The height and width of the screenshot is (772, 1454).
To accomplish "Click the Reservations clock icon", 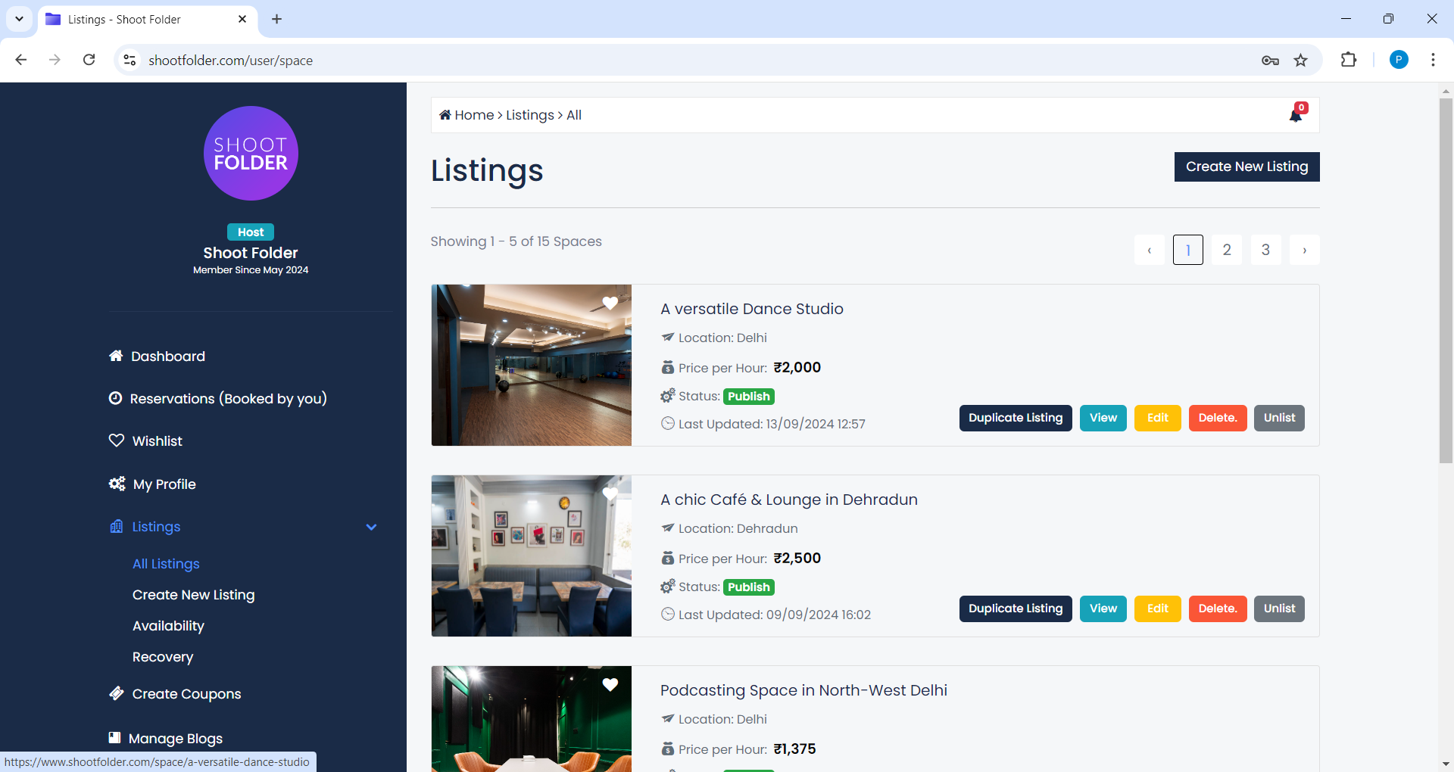I will [115, 398].
